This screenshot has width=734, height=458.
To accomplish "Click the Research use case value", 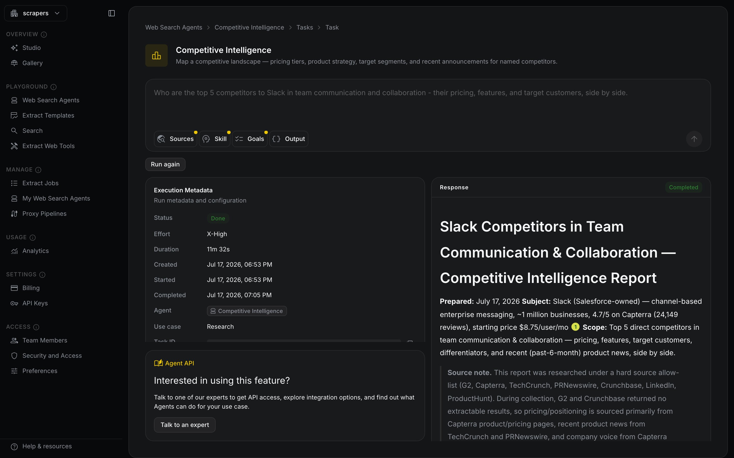I will tap(220, 326).
